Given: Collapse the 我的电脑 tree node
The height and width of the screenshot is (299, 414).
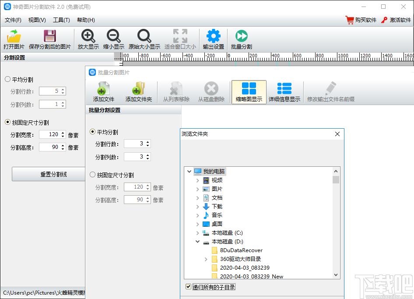Looking at the screenshot, I should (189, 172).
